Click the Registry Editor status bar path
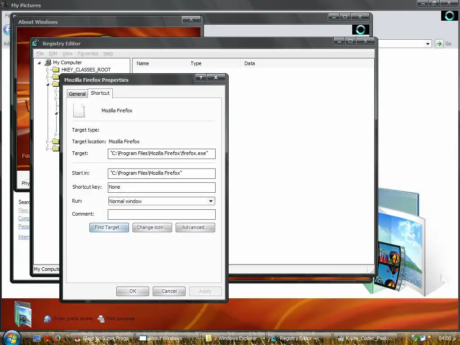The image size is (460, 345). coord(46,269)
